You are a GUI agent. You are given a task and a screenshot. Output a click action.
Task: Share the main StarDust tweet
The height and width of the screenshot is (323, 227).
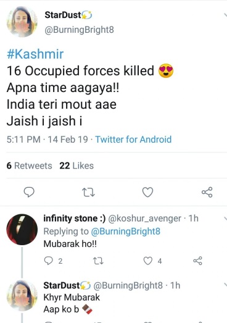tap(207, 192)
